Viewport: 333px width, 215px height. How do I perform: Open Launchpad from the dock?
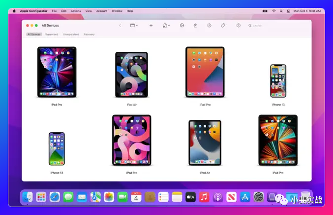41,197
